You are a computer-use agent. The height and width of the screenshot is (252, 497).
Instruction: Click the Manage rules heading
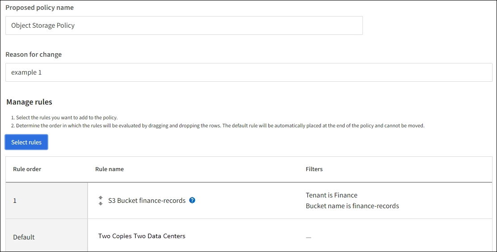point(29,102)
